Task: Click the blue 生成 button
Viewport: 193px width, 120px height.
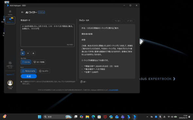Action: click(29, 76)
